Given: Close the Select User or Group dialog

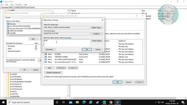Looking at the screenshot, I should click(103, 20).
